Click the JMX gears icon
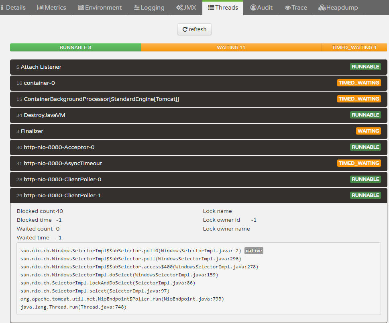The width and height of the screenshot is (389, 323). 179,8
